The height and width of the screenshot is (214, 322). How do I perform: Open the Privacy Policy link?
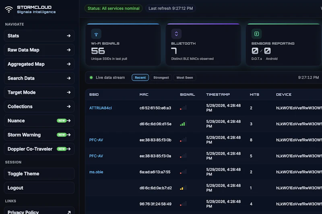point(39,211)
